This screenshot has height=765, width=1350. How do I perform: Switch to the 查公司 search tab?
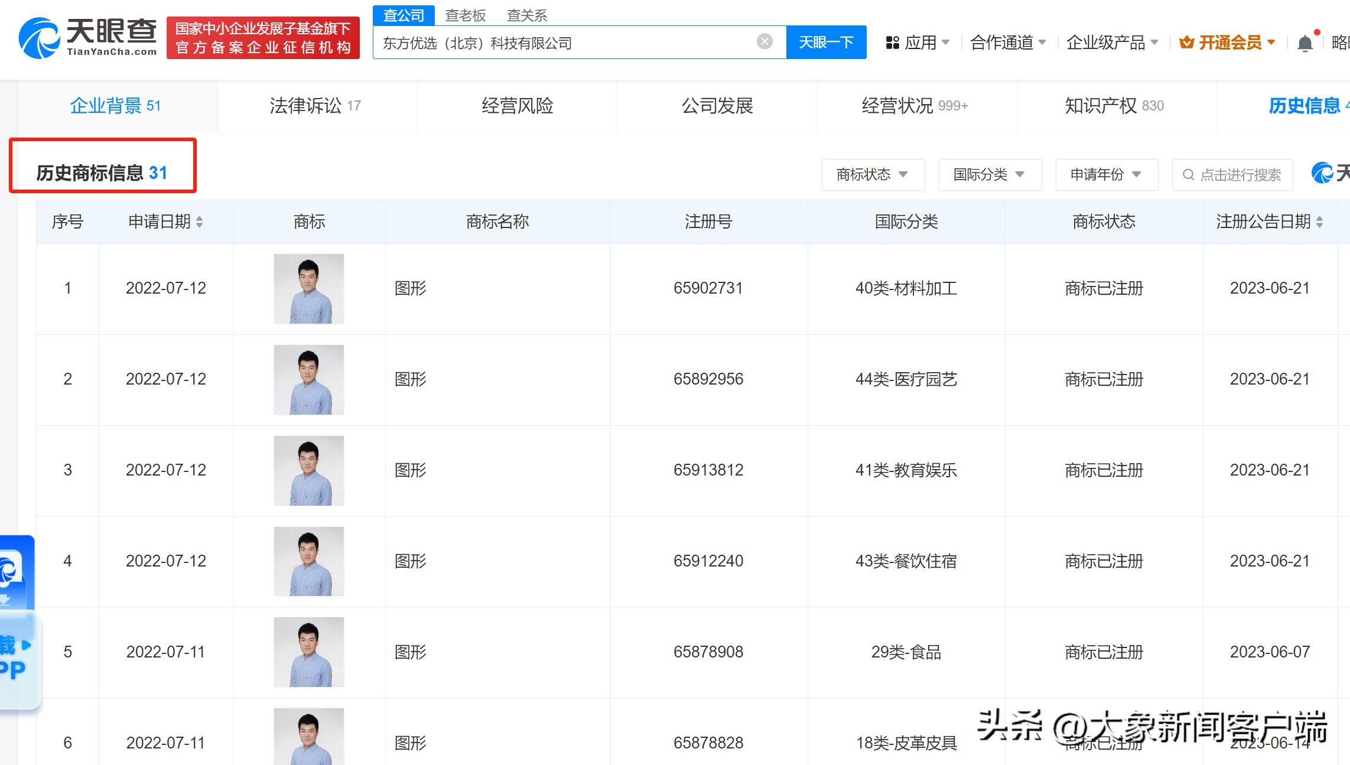pos(404,15)
